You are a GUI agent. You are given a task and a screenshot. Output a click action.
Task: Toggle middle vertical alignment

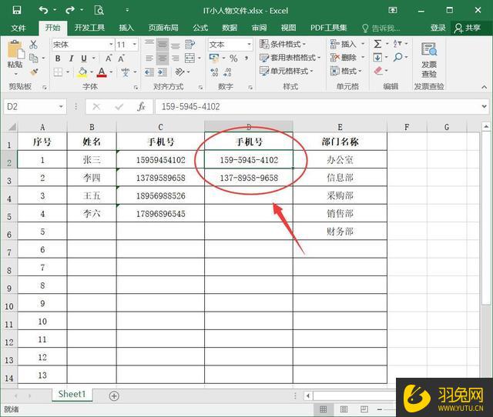(x=163, y=45)
